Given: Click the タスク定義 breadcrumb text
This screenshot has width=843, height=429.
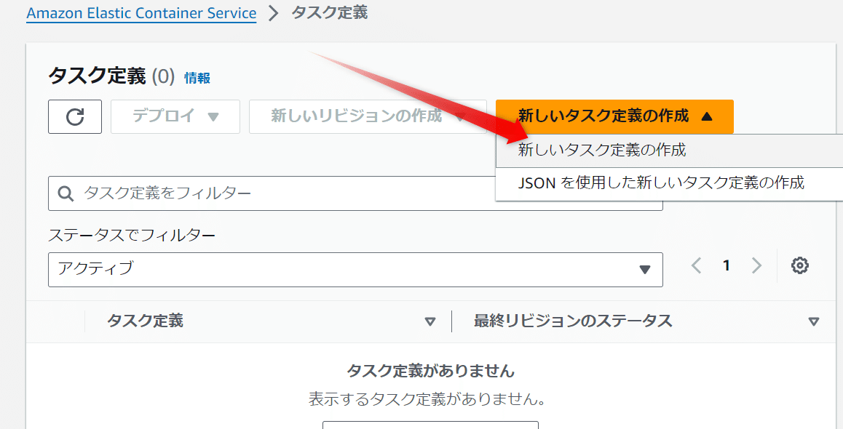Looking at the screenshot, I should pyautogui.click(x=330, y=13).
